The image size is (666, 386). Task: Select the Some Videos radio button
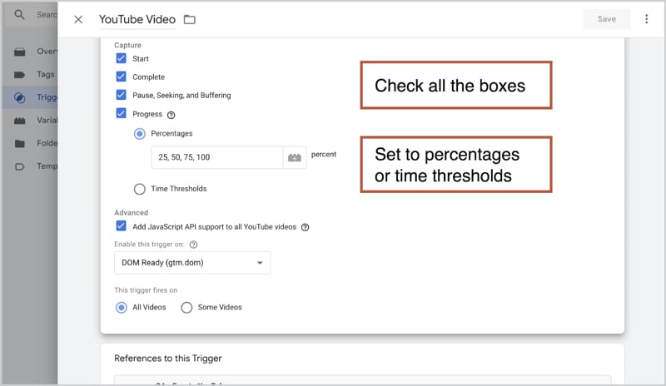click(186, 308)
